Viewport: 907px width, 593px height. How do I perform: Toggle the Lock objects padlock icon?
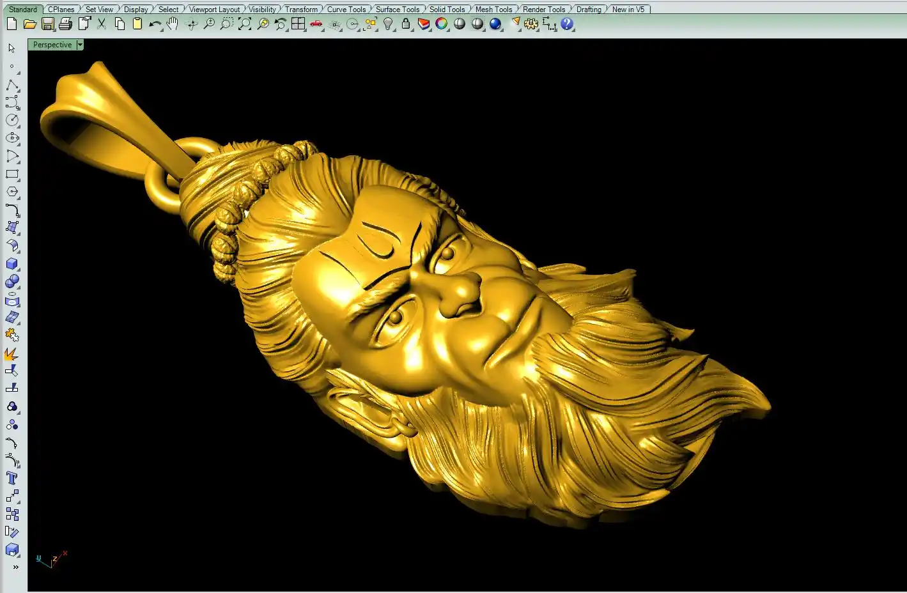point(406,24)
